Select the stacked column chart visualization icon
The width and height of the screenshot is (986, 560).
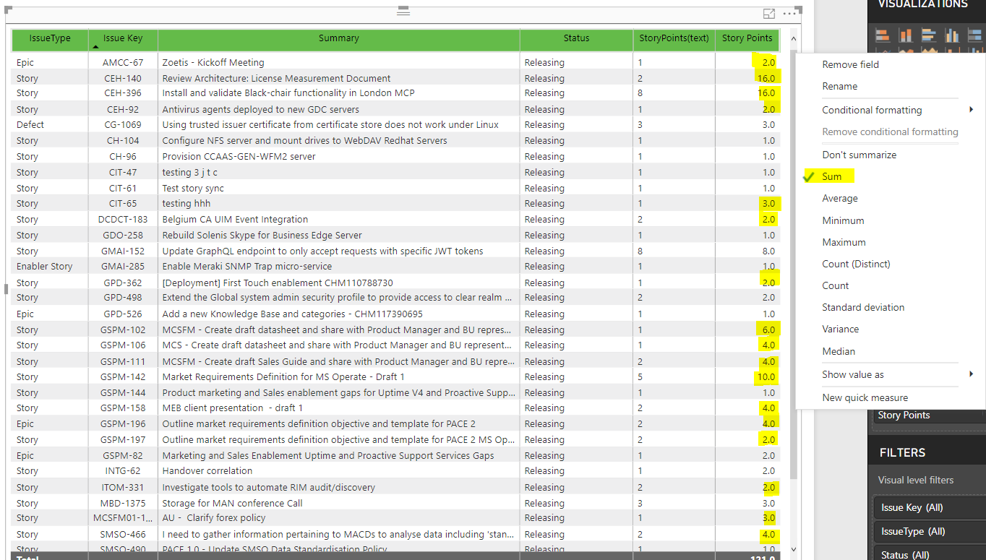coord(905,35)
